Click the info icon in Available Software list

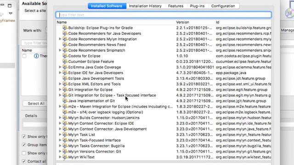point(36,56)
